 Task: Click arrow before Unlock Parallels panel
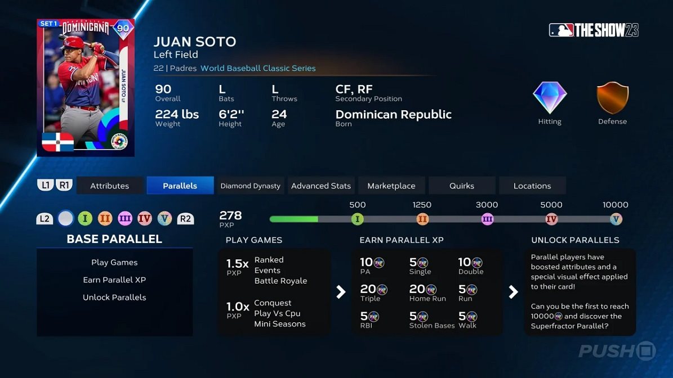(513, 292)
